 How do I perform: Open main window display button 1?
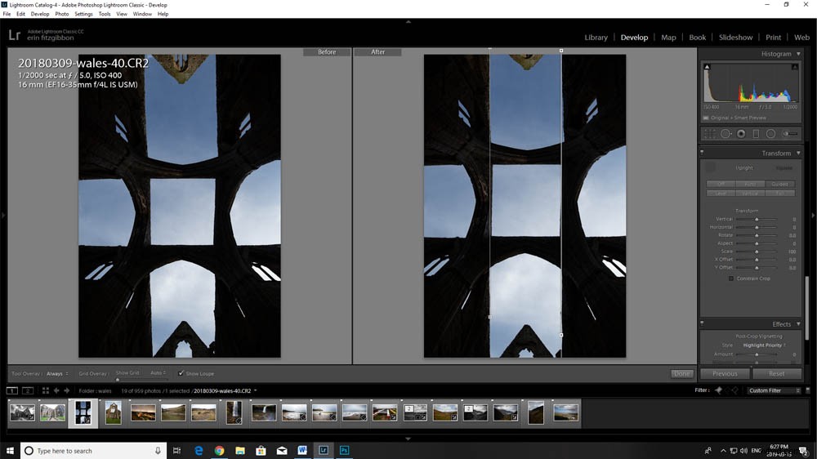click(12, 390)
